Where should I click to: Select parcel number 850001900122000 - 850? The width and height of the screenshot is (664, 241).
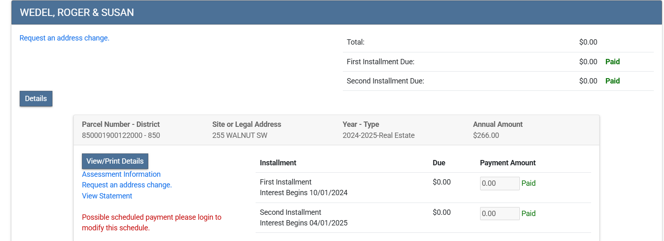[x=121, y=135]
